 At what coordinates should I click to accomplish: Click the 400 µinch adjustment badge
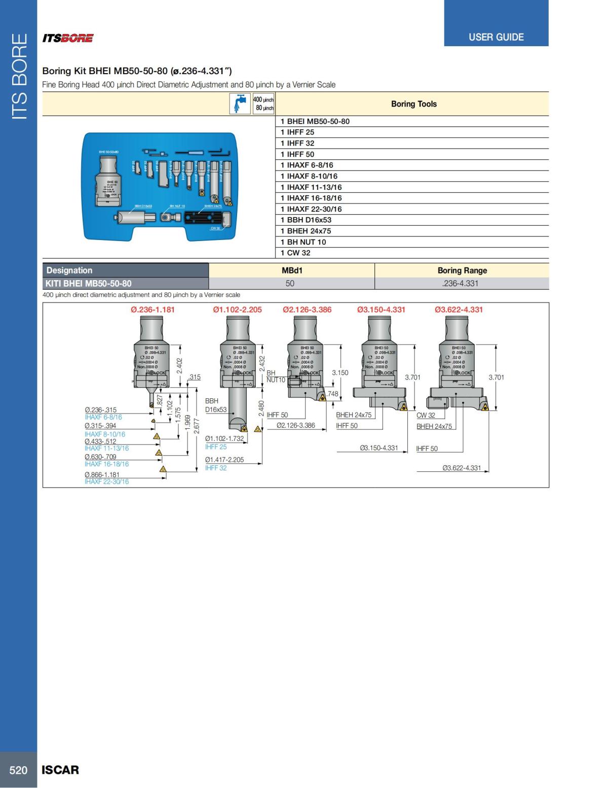[263, 99]
